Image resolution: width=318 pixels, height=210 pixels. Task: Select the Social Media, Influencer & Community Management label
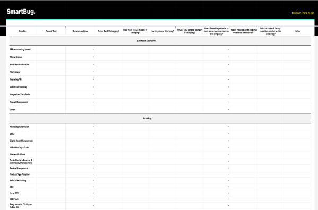pos(21,162)
